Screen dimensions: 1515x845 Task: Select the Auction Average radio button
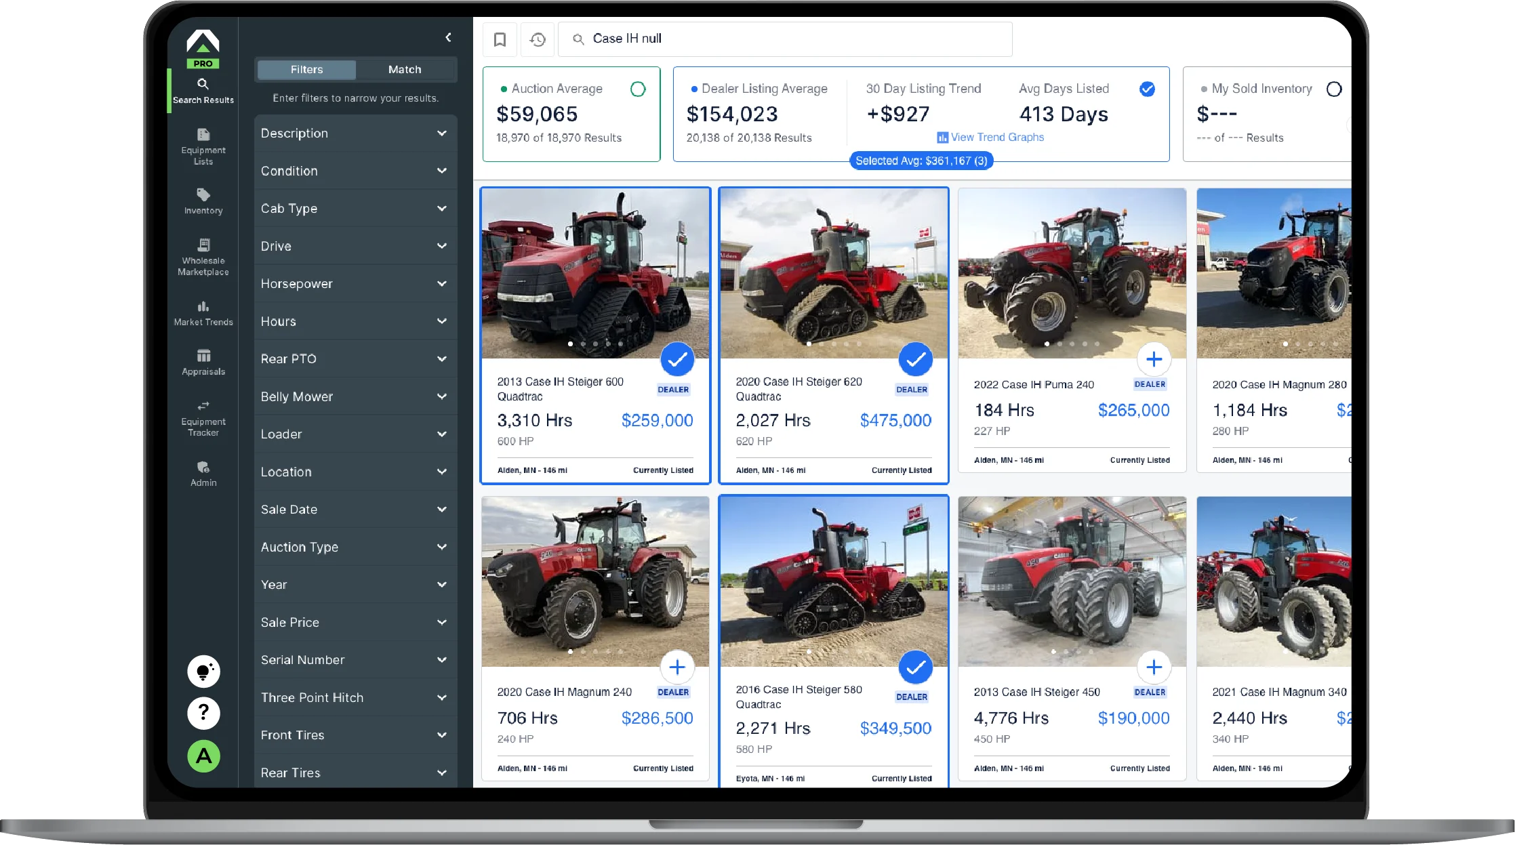click(x=638, y=89)
